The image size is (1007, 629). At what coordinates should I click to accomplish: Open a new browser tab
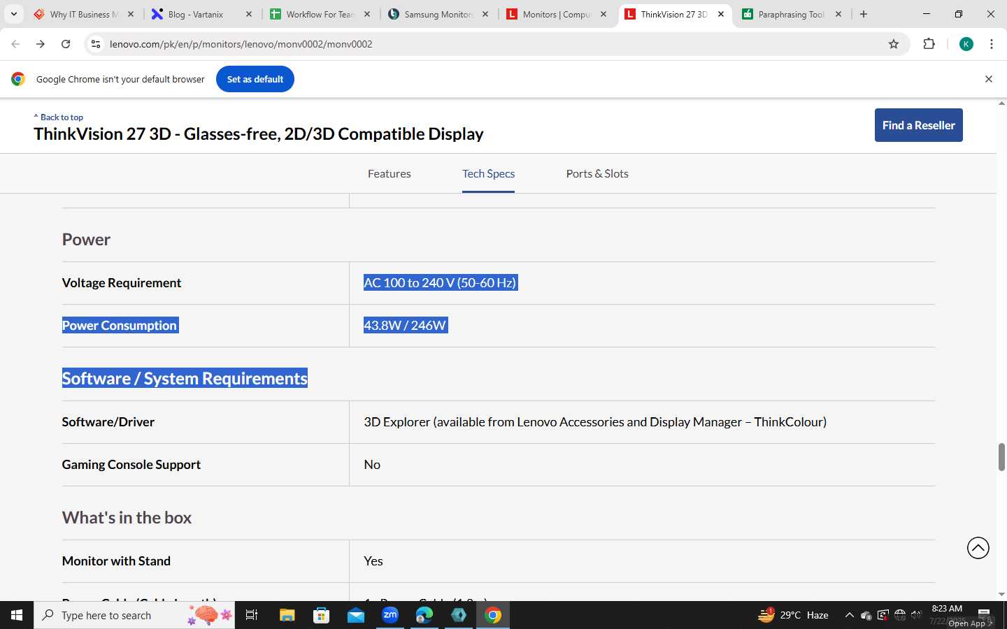coord(864,14)
